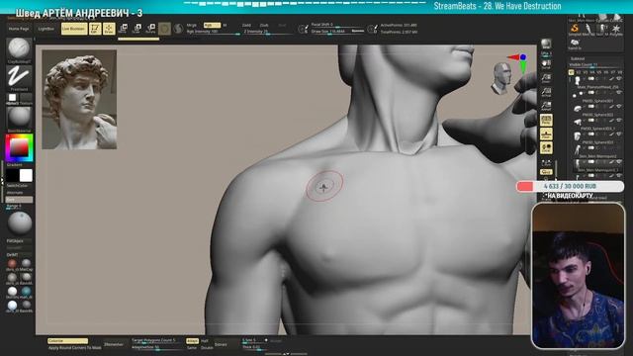This screenshot has height=356, width=633.
Task: Toggle Persp perspective mode
Action: (546, 121)
